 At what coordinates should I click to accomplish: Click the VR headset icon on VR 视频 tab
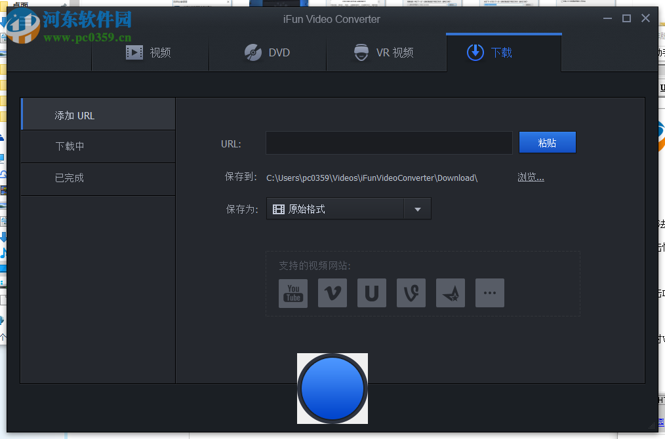coord(361,52)
